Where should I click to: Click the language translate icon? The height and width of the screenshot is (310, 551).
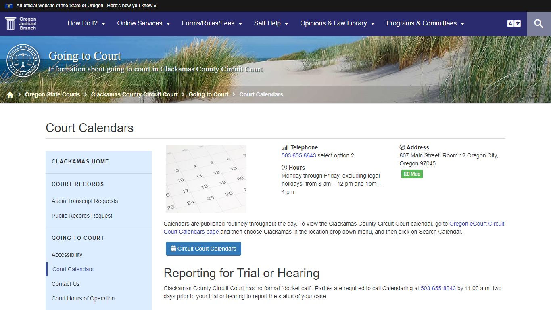(x=514, y=24)
